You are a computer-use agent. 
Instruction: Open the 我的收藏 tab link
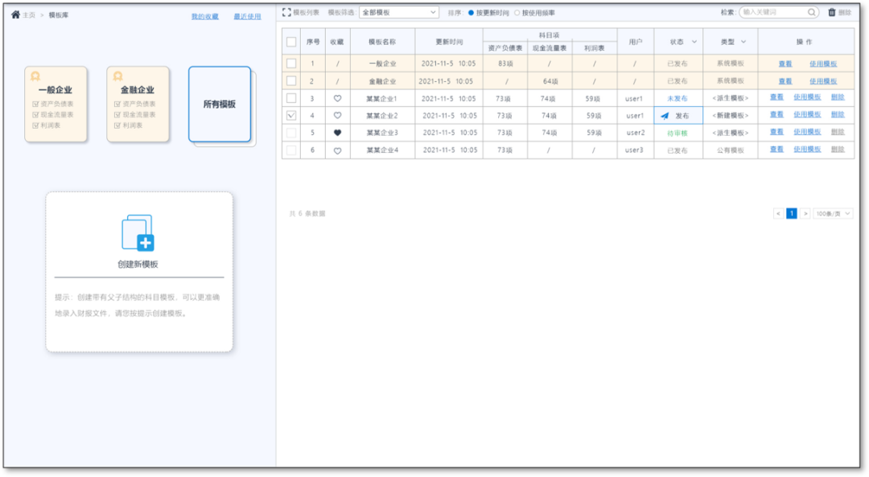[204, 16]
